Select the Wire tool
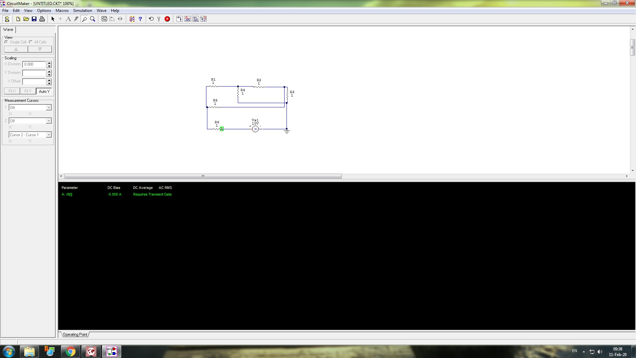Screen dimensions: 636x358 [60, 19]
